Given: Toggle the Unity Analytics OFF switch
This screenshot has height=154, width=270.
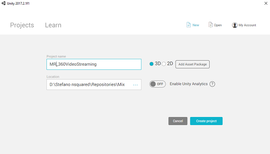Looking at the screenshot, I should click(x=157, y=84).
